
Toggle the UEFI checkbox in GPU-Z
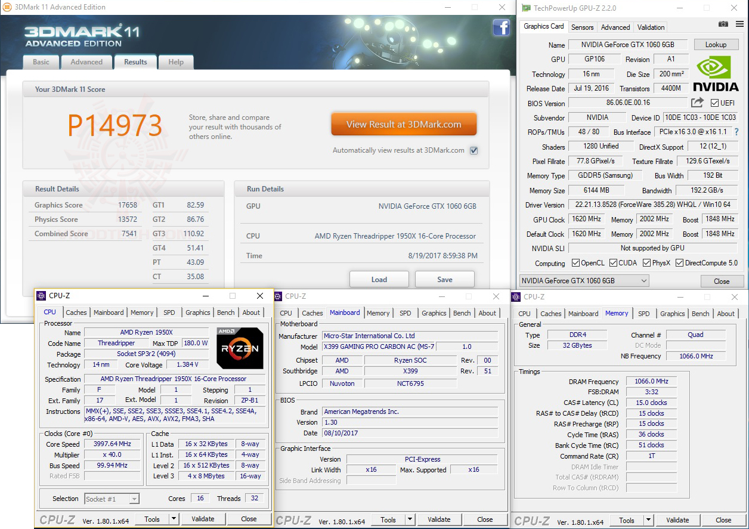714,103
